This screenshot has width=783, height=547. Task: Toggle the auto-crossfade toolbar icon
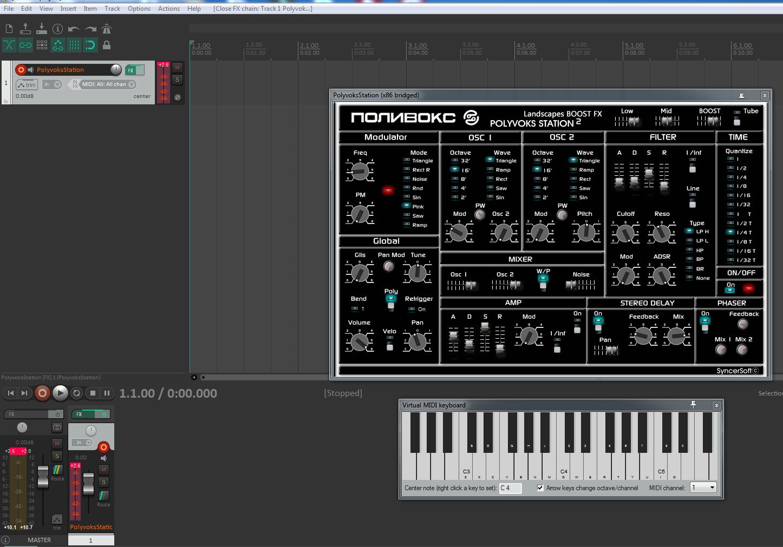9,45
